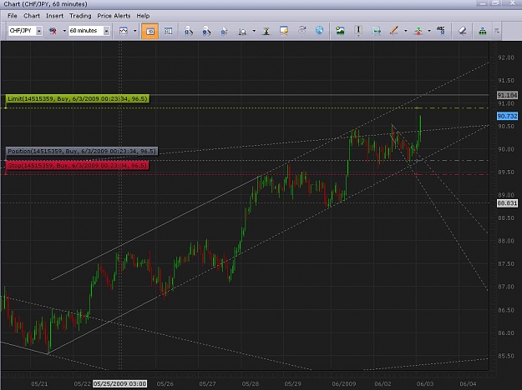This screenshot has height=390, width=522.
Task: Click the 05/28 date axis label
Action: click(250, 384)
